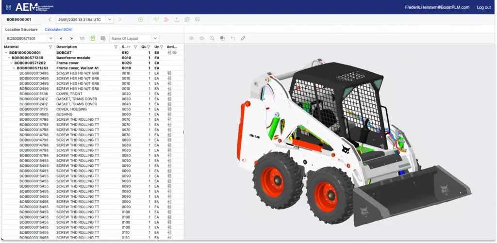Click the zoom-in magnifier in 3D viewer toolbar
The image size is (497, 243).
coord(212,38)
